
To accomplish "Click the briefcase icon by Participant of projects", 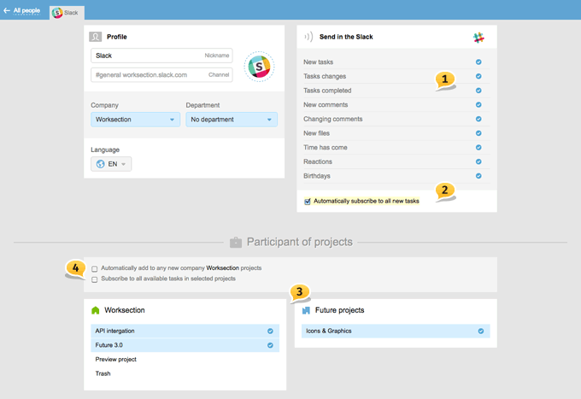I will 236,243.
